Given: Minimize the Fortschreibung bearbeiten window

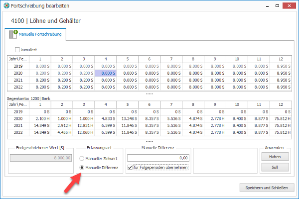Looking at the screenshot, I should click(267, 6).
